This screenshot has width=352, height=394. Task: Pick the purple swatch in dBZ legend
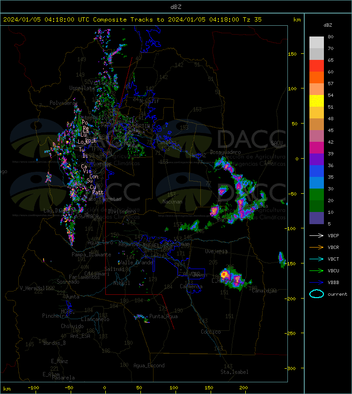[316, 159]
